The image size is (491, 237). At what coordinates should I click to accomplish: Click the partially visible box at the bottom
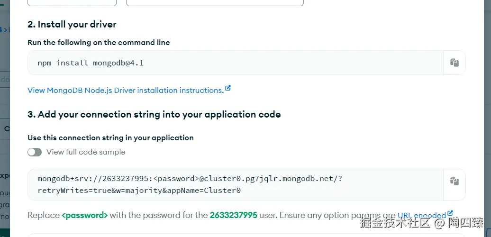click(x=190, y=235)
